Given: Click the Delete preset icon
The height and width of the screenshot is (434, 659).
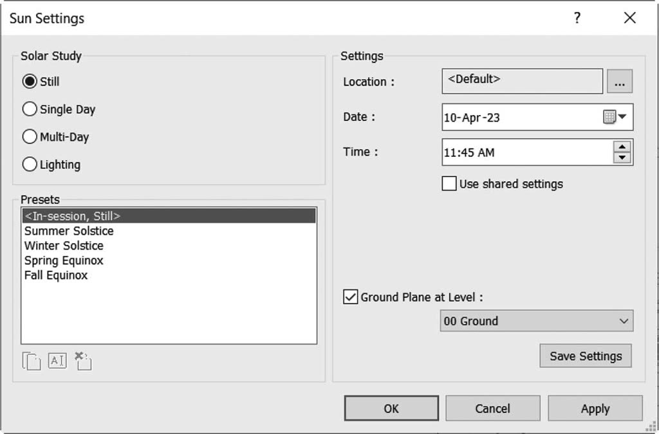Looking at the screenshot, I should point(83,361).
